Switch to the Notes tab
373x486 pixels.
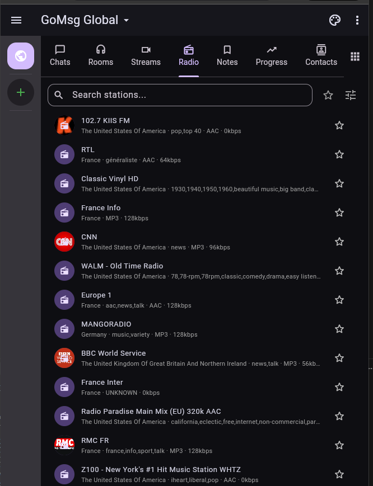click(227, 56)
